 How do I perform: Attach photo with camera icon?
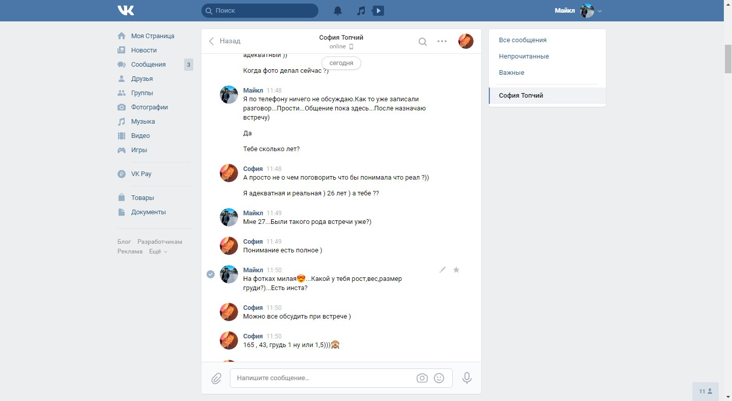pyautogui.click(x=422, y=378)
